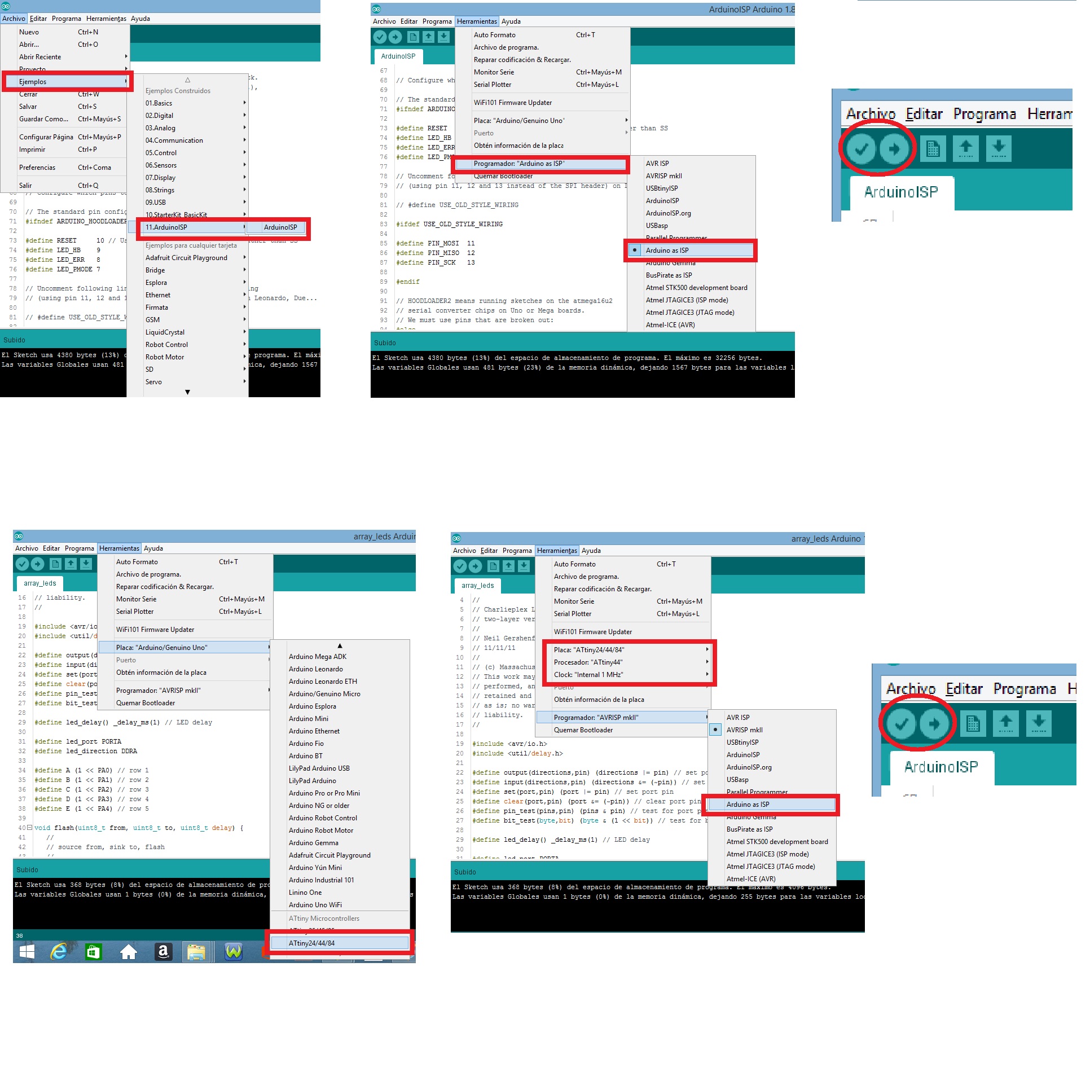1090x1081 pixels.
Task: Click Verify in array_leds window with ATtiny44 settings
Action: click(x=460, y=566)
